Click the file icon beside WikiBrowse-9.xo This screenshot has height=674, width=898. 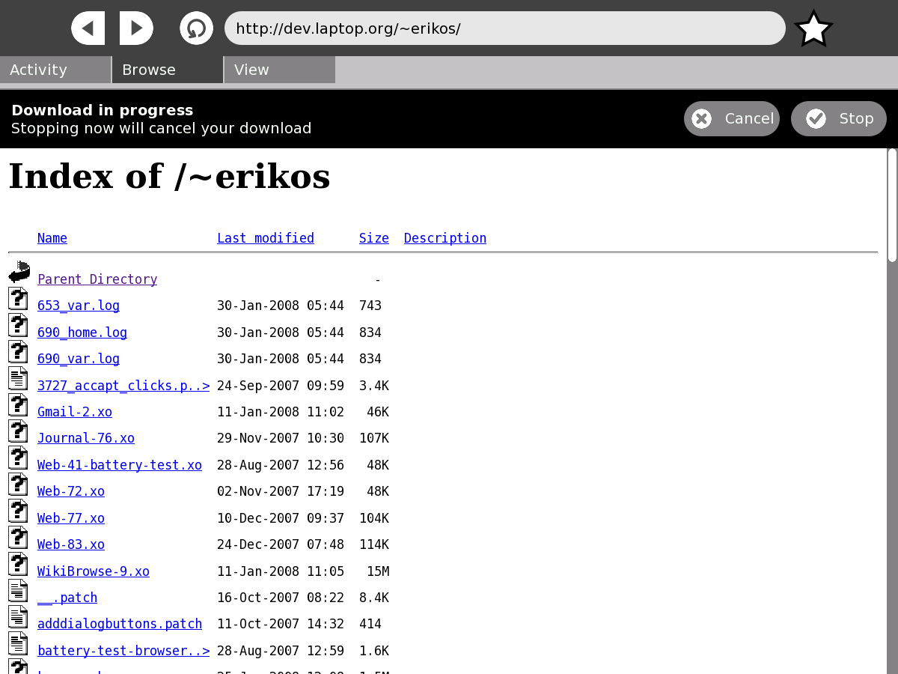coord(19,564)
